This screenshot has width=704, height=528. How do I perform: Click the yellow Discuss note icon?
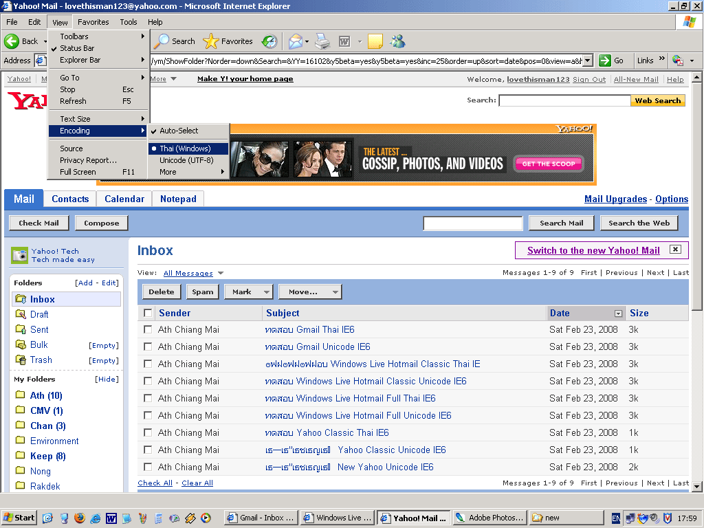click(x=375, y=41)
